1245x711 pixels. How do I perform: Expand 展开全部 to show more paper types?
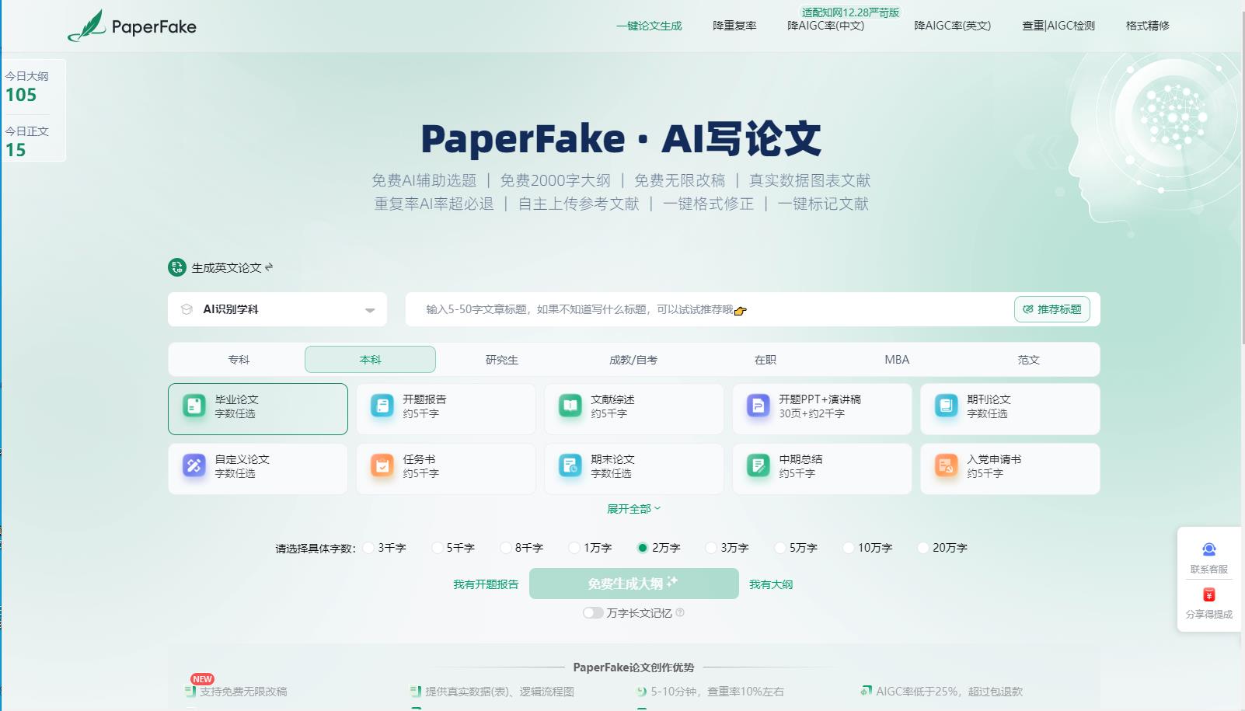pyautogui.click(x=633, y=508)
